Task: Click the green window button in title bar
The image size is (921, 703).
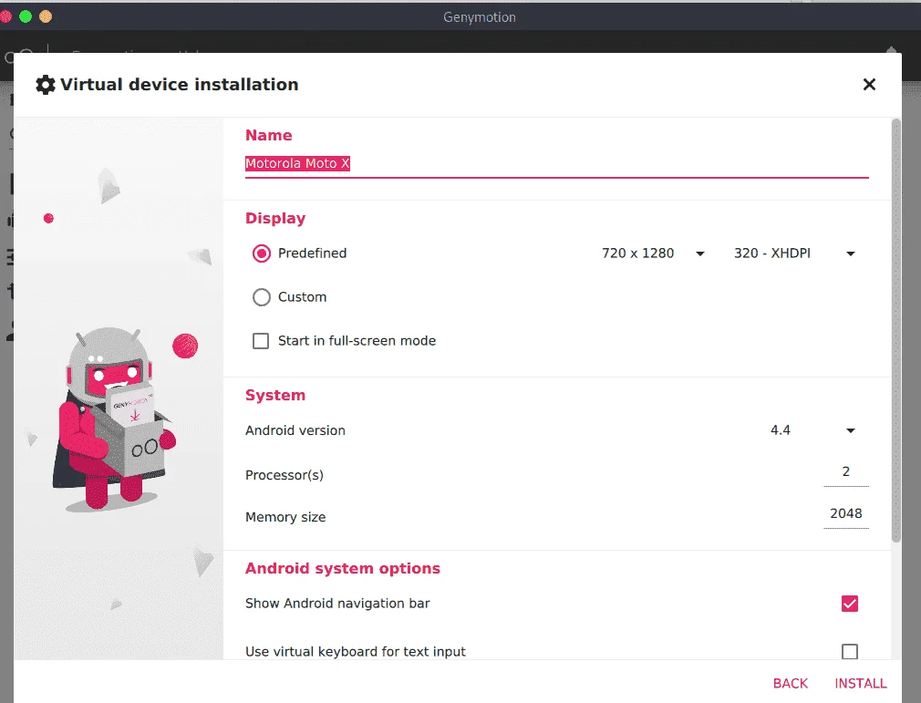Action: click(x=26, y=16)
